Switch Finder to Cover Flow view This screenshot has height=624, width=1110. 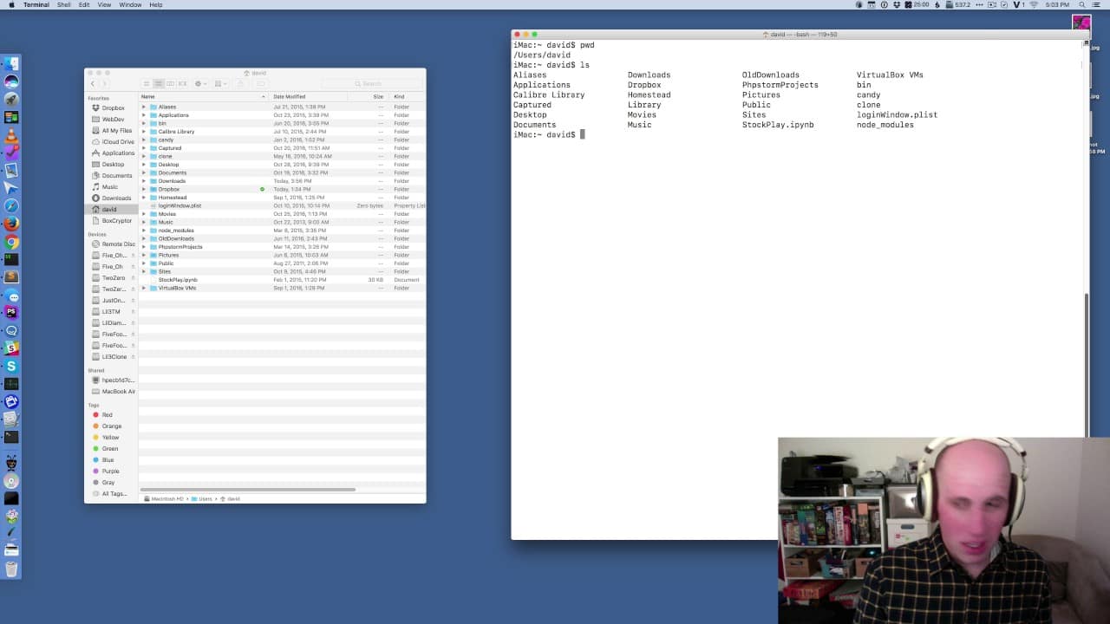(x=182, y=83)
